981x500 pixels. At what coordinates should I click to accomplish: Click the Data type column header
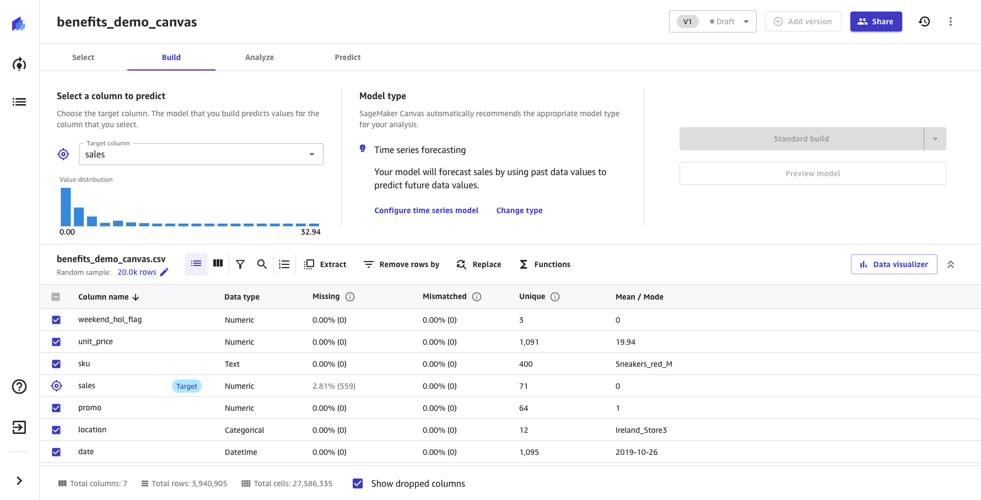242,297
